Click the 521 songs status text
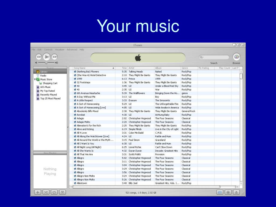The image size is (276, 207). pyautogui.click(x=141, y=192)
